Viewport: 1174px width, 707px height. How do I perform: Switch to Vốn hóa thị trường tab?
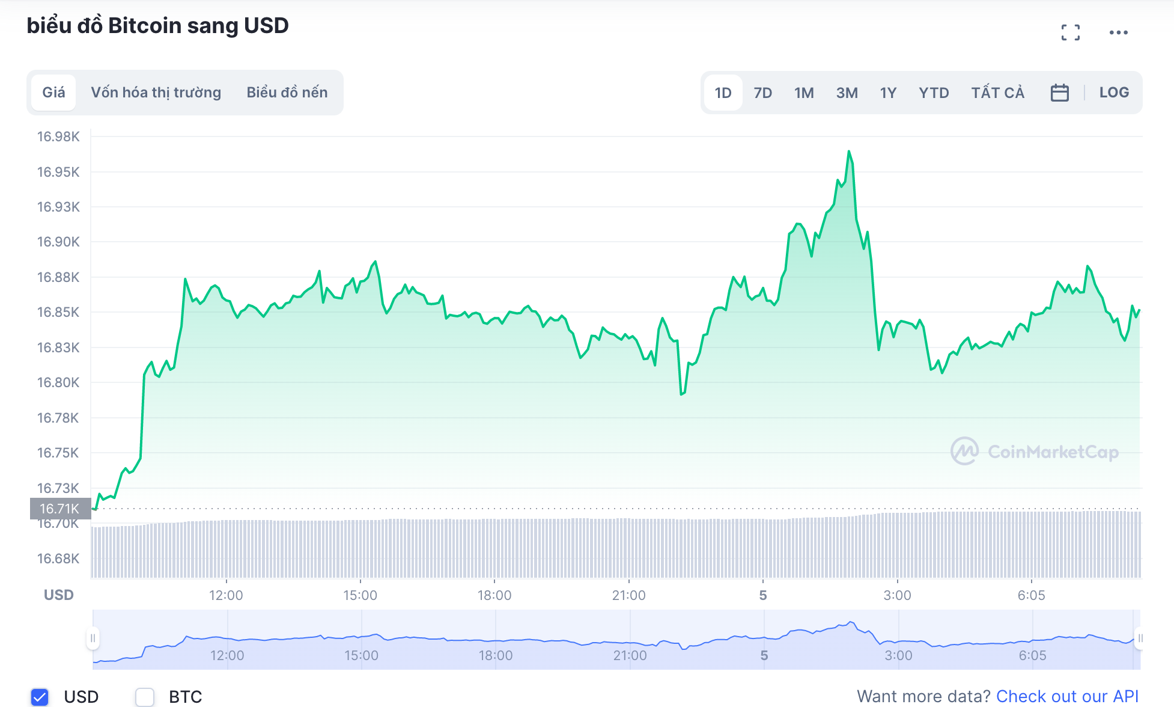(156, 93)
